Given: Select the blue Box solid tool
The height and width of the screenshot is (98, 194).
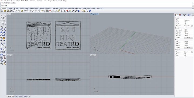Looking at the screenshot, I should 2,32.
